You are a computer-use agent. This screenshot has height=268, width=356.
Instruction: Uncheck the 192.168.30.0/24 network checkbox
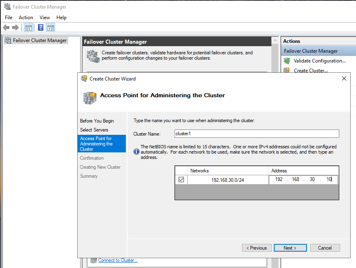(181, 179)
